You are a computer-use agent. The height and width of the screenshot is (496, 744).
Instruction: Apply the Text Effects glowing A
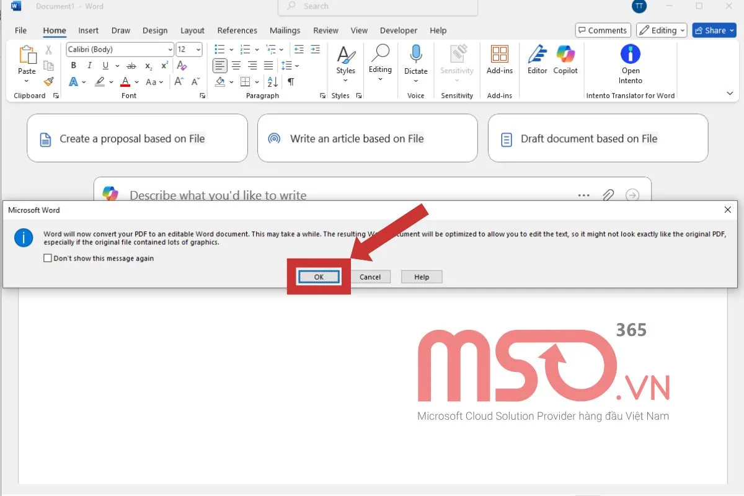(x=74, y=82)
